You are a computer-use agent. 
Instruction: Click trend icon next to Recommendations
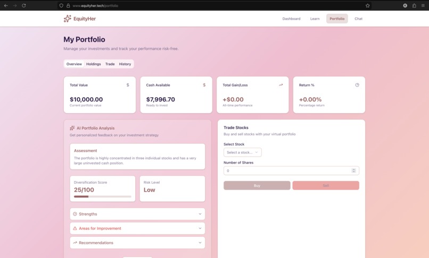pos(75,243)
